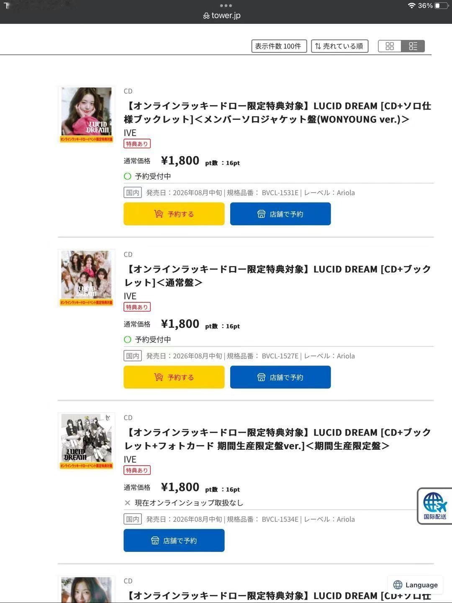
Task: Open the 表示件数 100件 dropdown
Action: pos(279,46)
